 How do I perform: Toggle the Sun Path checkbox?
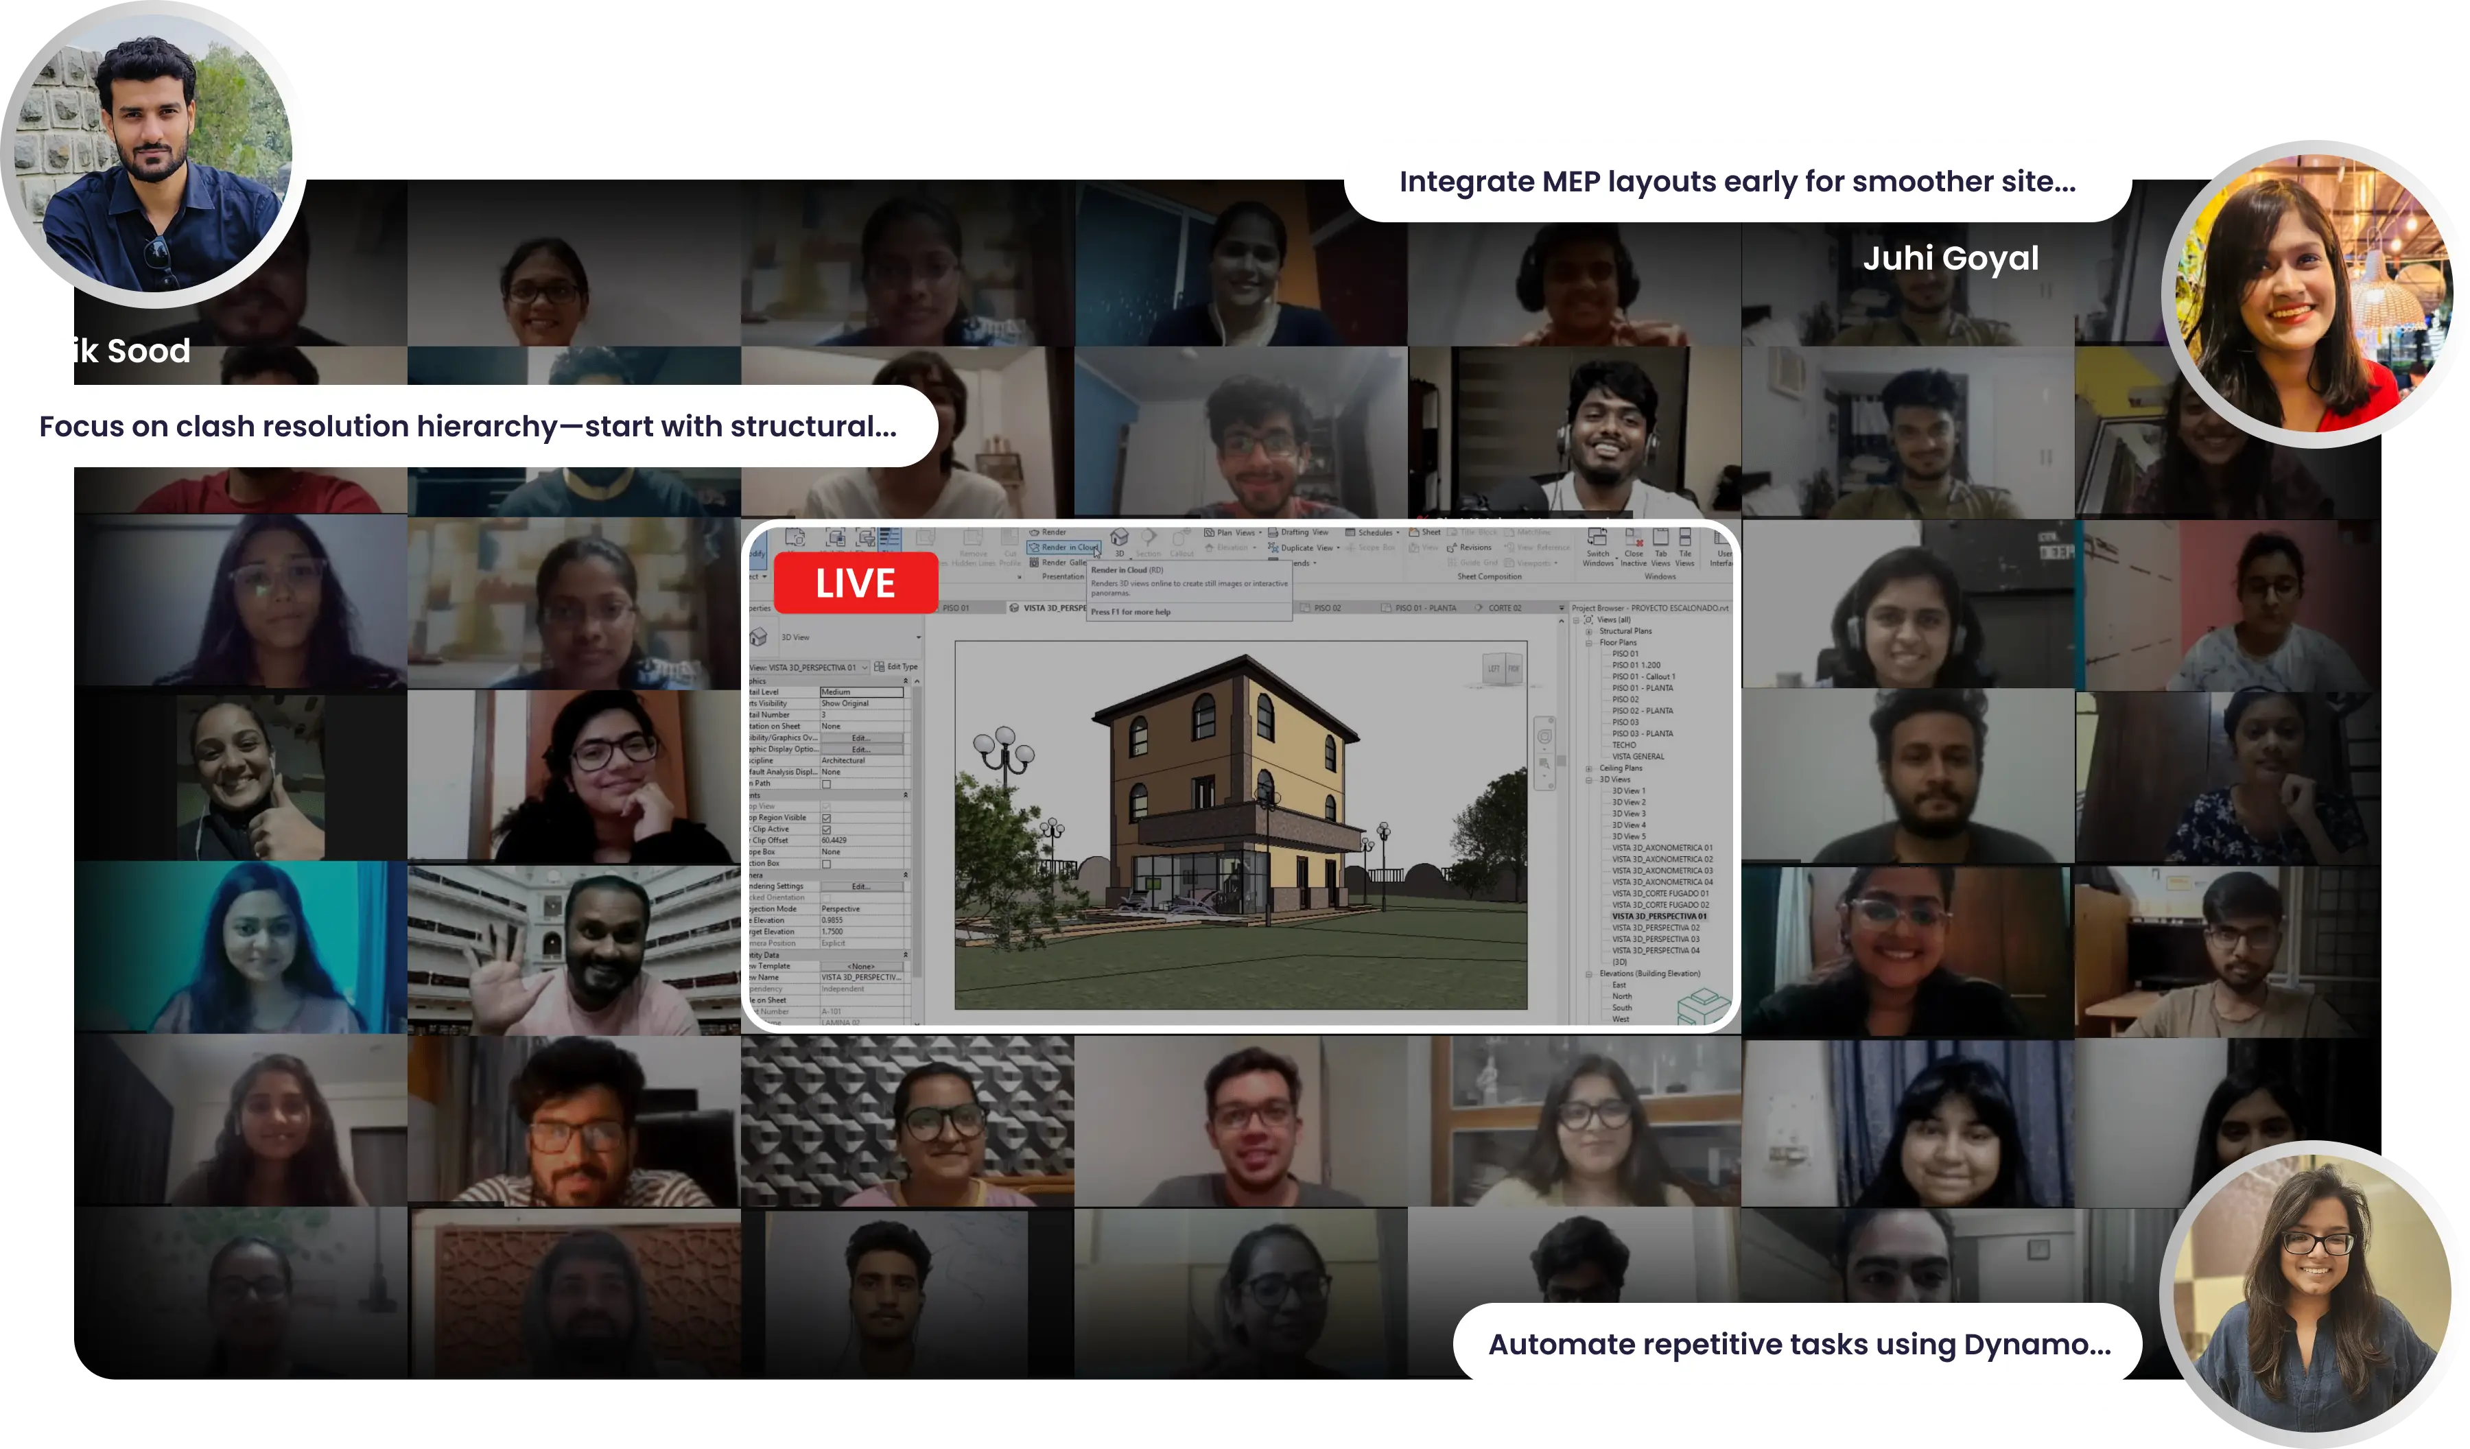tap(826, 784)
